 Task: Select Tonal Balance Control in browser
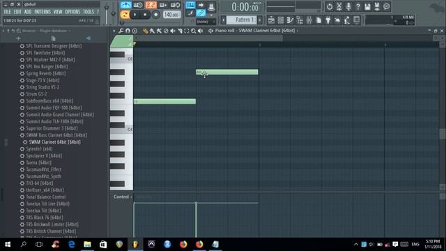[x=46, y=197]
